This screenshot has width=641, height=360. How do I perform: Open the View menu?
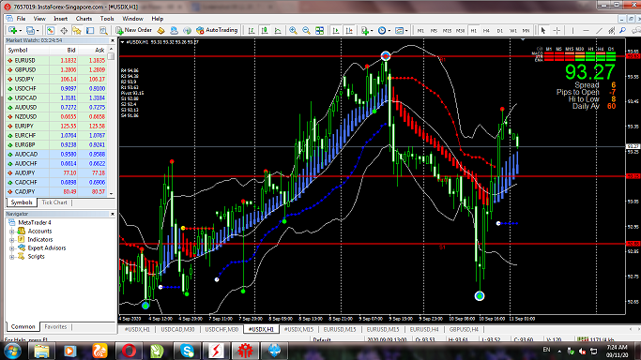click(39, 19)
